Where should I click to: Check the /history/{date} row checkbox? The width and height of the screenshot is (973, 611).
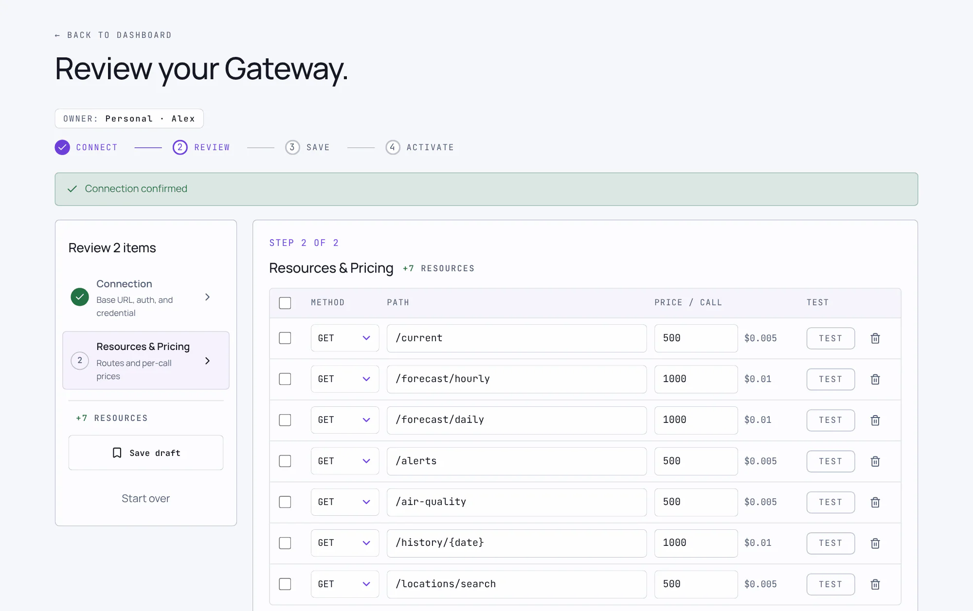click(285, 543)
